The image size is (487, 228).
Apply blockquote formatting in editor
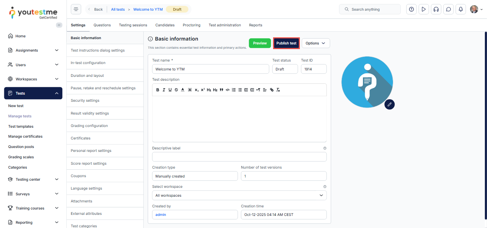(221, 90)
